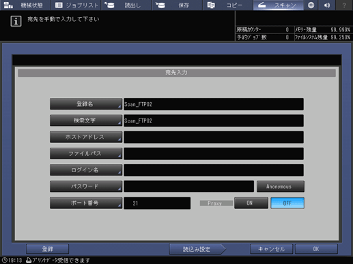Click the empty login name input field
The width and height of the screenshot is (353, 264).
[214, 170]
